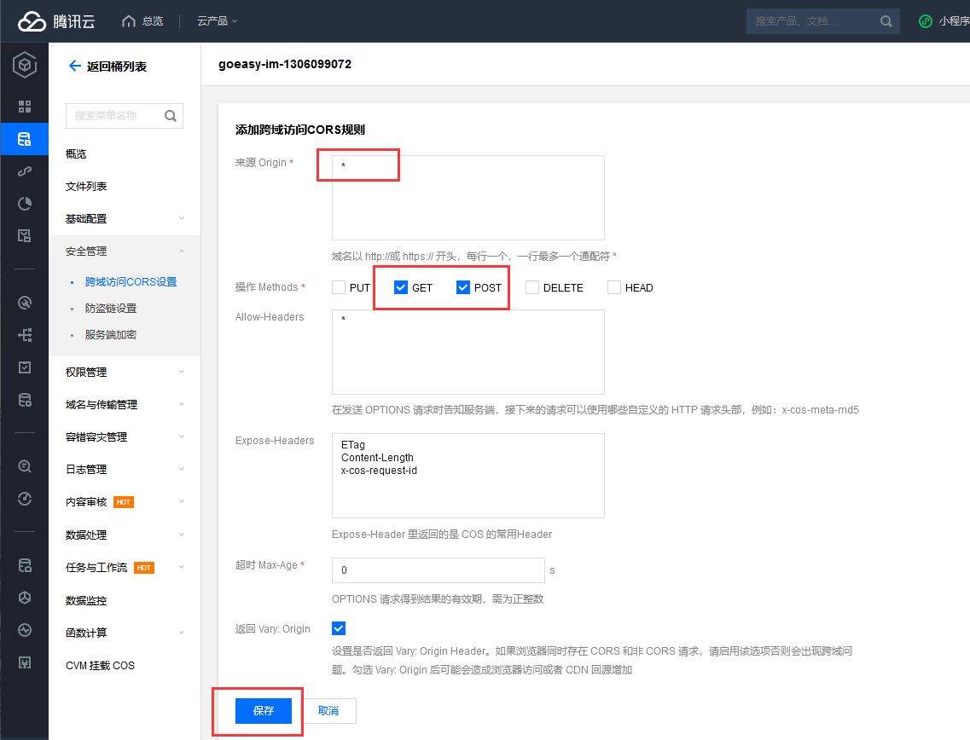This screenshot has width=970, height=740.
Task: Expand the 基础配置 menu section
Action: (125, 219)
